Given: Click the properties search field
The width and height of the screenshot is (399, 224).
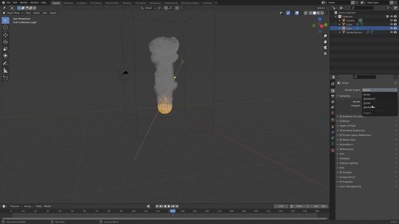Looking at the screenshot, I should point(365,77).
